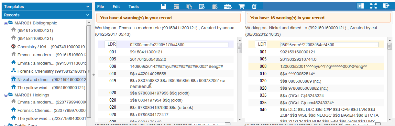Screen dimensions: 395x126
Task: Click right record's 005 value 20130329210744.0
Action: pyautogui.click(x=299, y=59)
